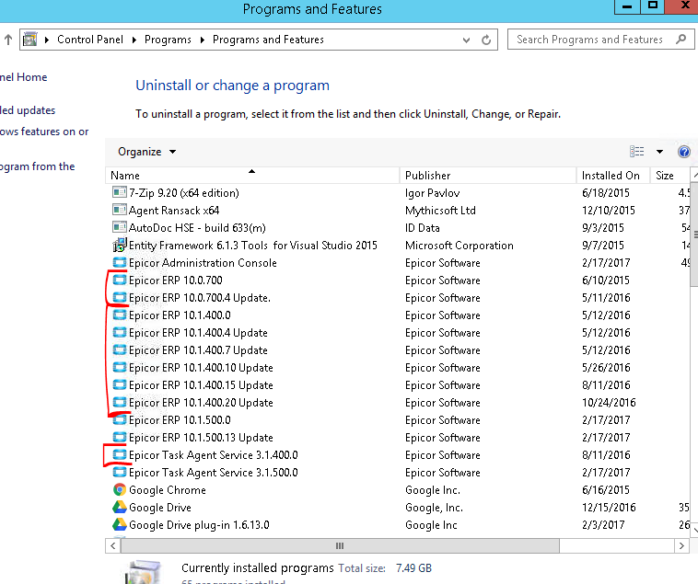Viewport: 698px width, 584px height.
Task: Click the 7-Zip 9.20 program icon
Action: tap(120, 192)
